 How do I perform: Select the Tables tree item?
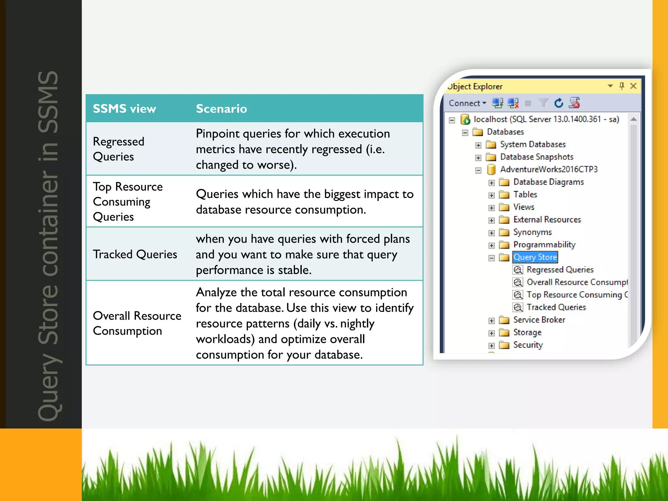pos(525,194)
